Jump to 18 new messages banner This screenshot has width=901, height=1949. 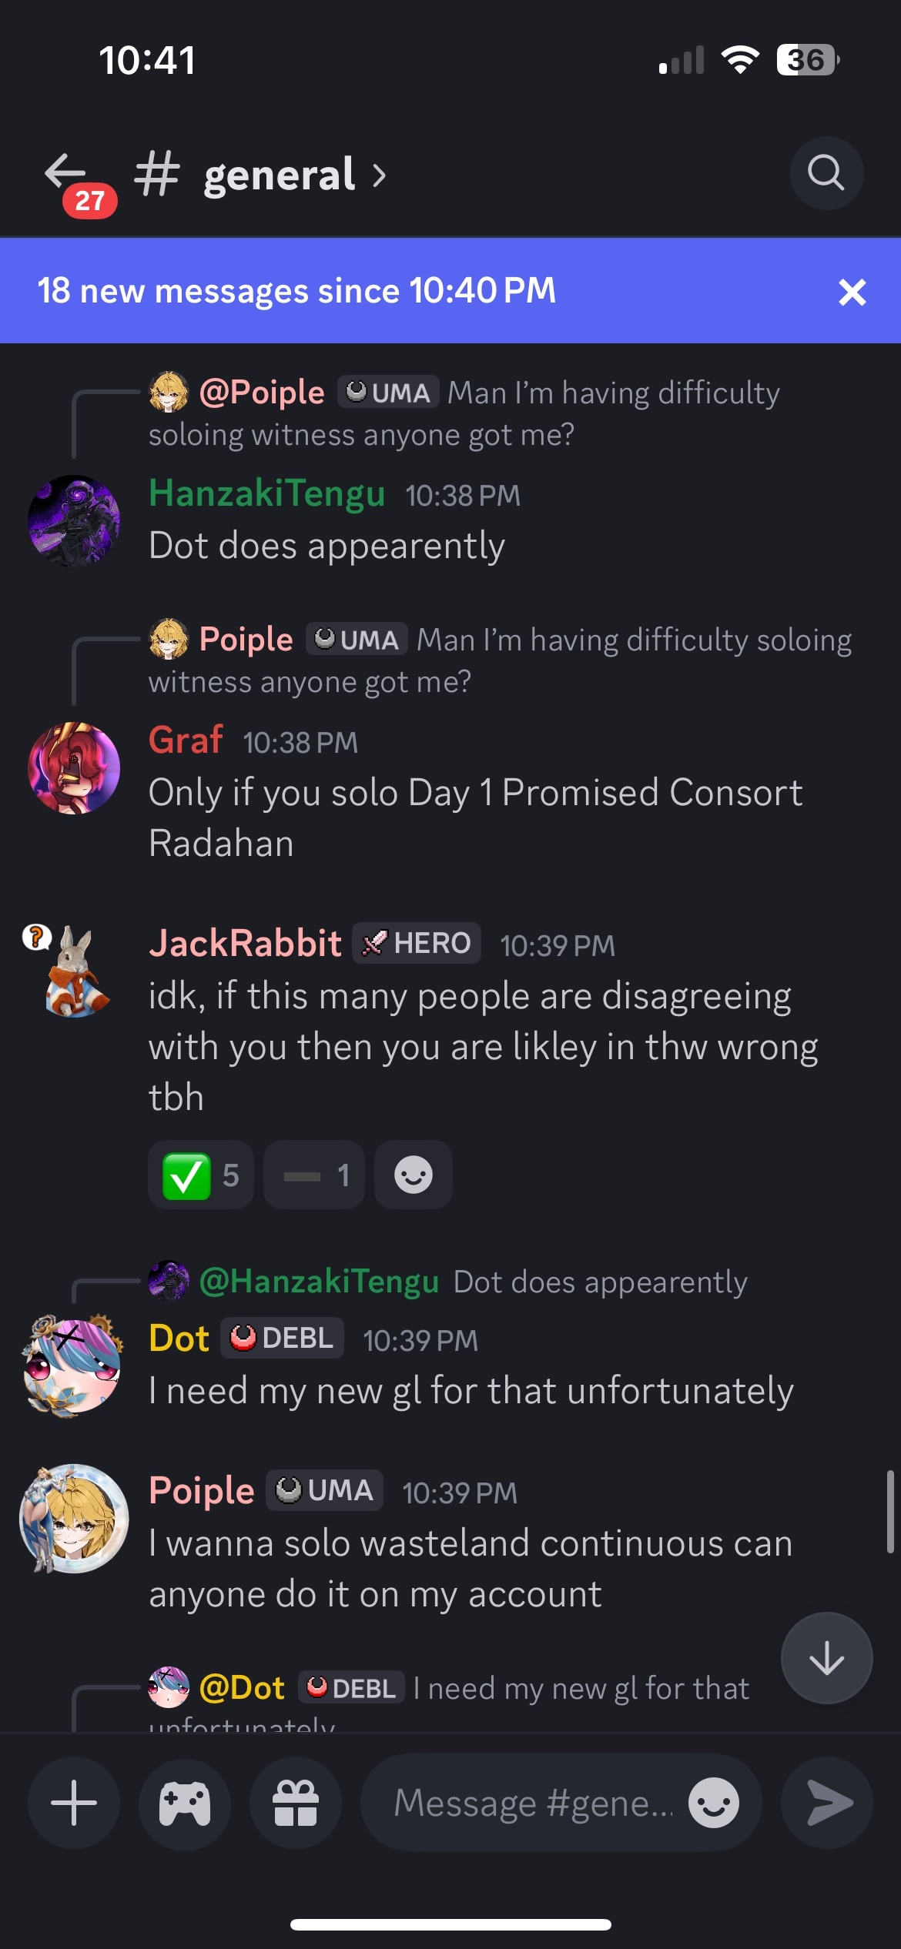point(296,292)
